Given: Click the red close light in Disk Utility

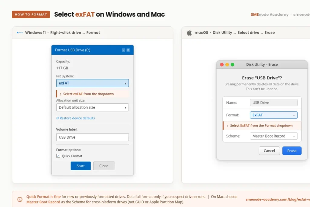Looking at the screenshot, I should [222, 65].
